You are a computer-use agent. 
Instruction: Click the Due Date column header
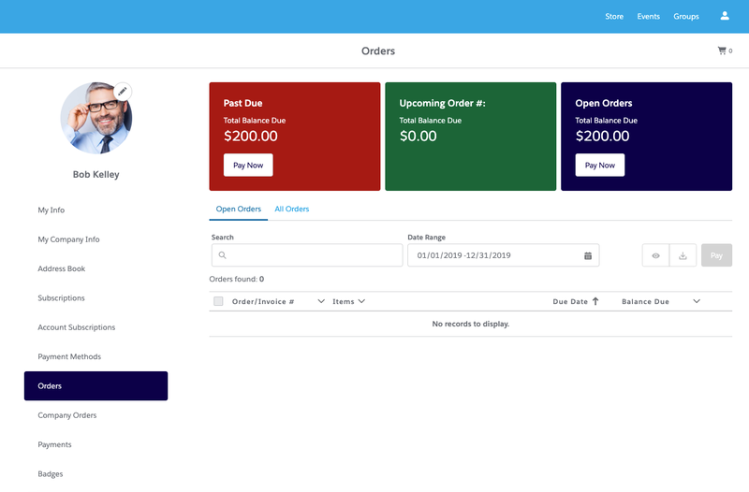tap(570, 301)
